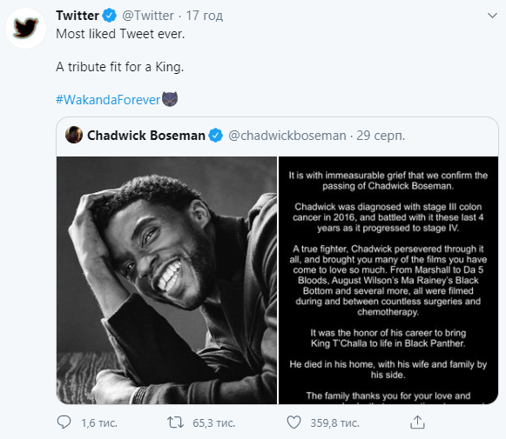The image size is (506, 439).
Task: Click the reply speech bubble icon
Action: point(64,422)
